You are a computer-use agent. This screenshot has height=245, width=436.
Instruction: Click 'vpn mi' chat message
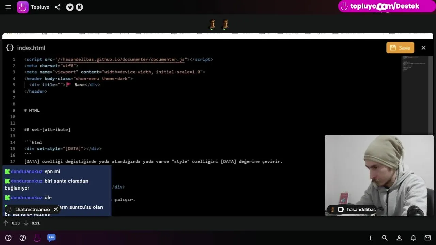52,171
